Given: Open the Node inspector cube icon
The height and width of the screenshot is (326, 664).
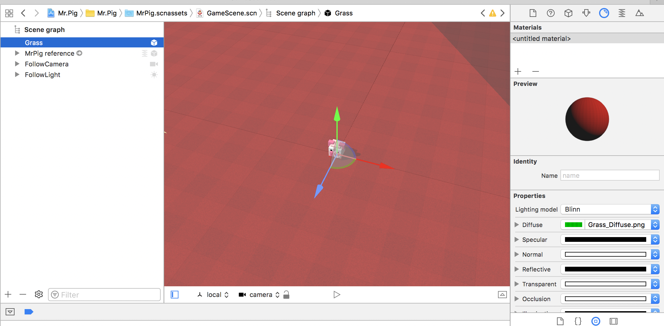Looking at the screenshot, I should pyautogui.click(x=568, y=13).
